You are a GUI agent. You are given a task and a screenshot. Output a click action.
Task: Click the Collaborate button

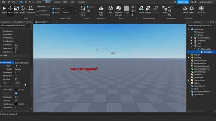pyautogui.click(x=183, y=2)
